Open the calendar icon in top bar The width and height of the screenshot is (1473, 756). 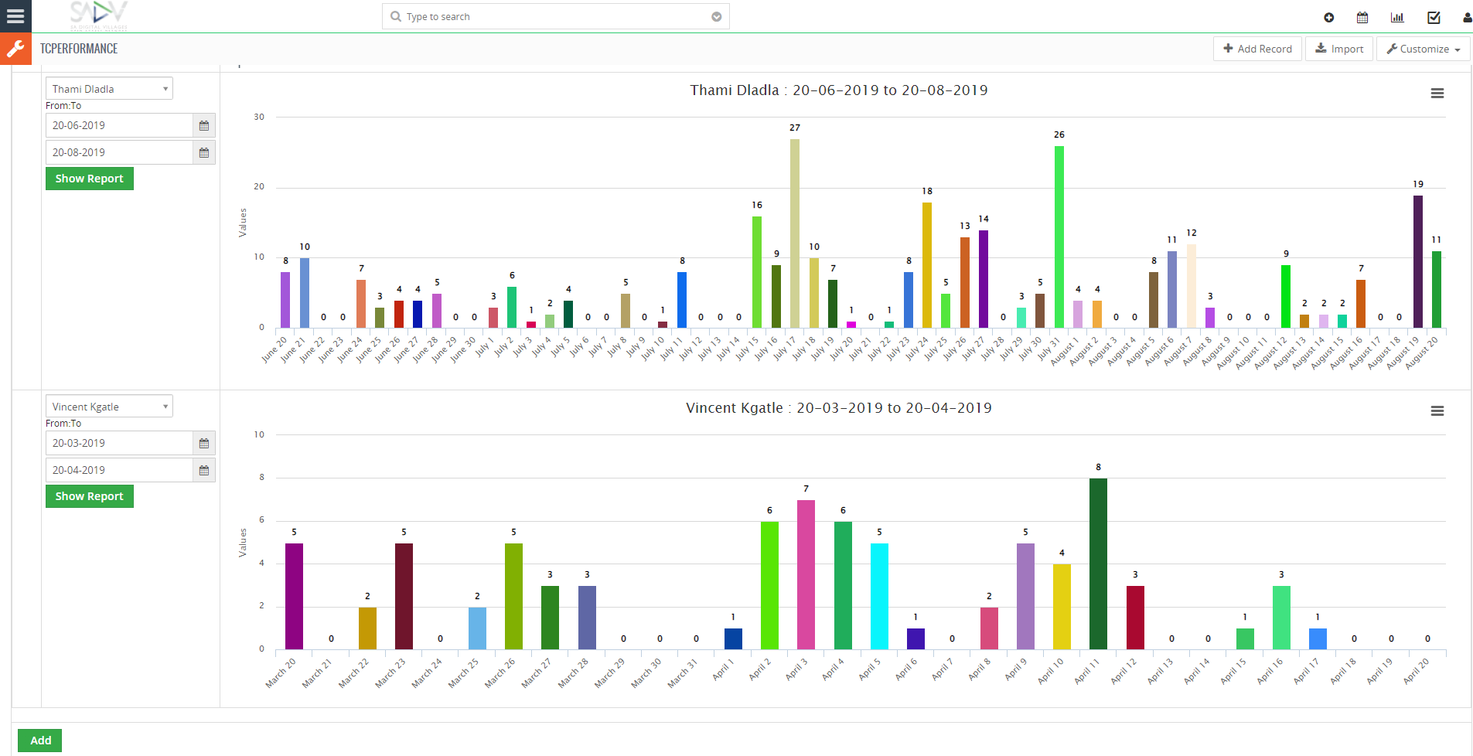[x=1362, y=17]
